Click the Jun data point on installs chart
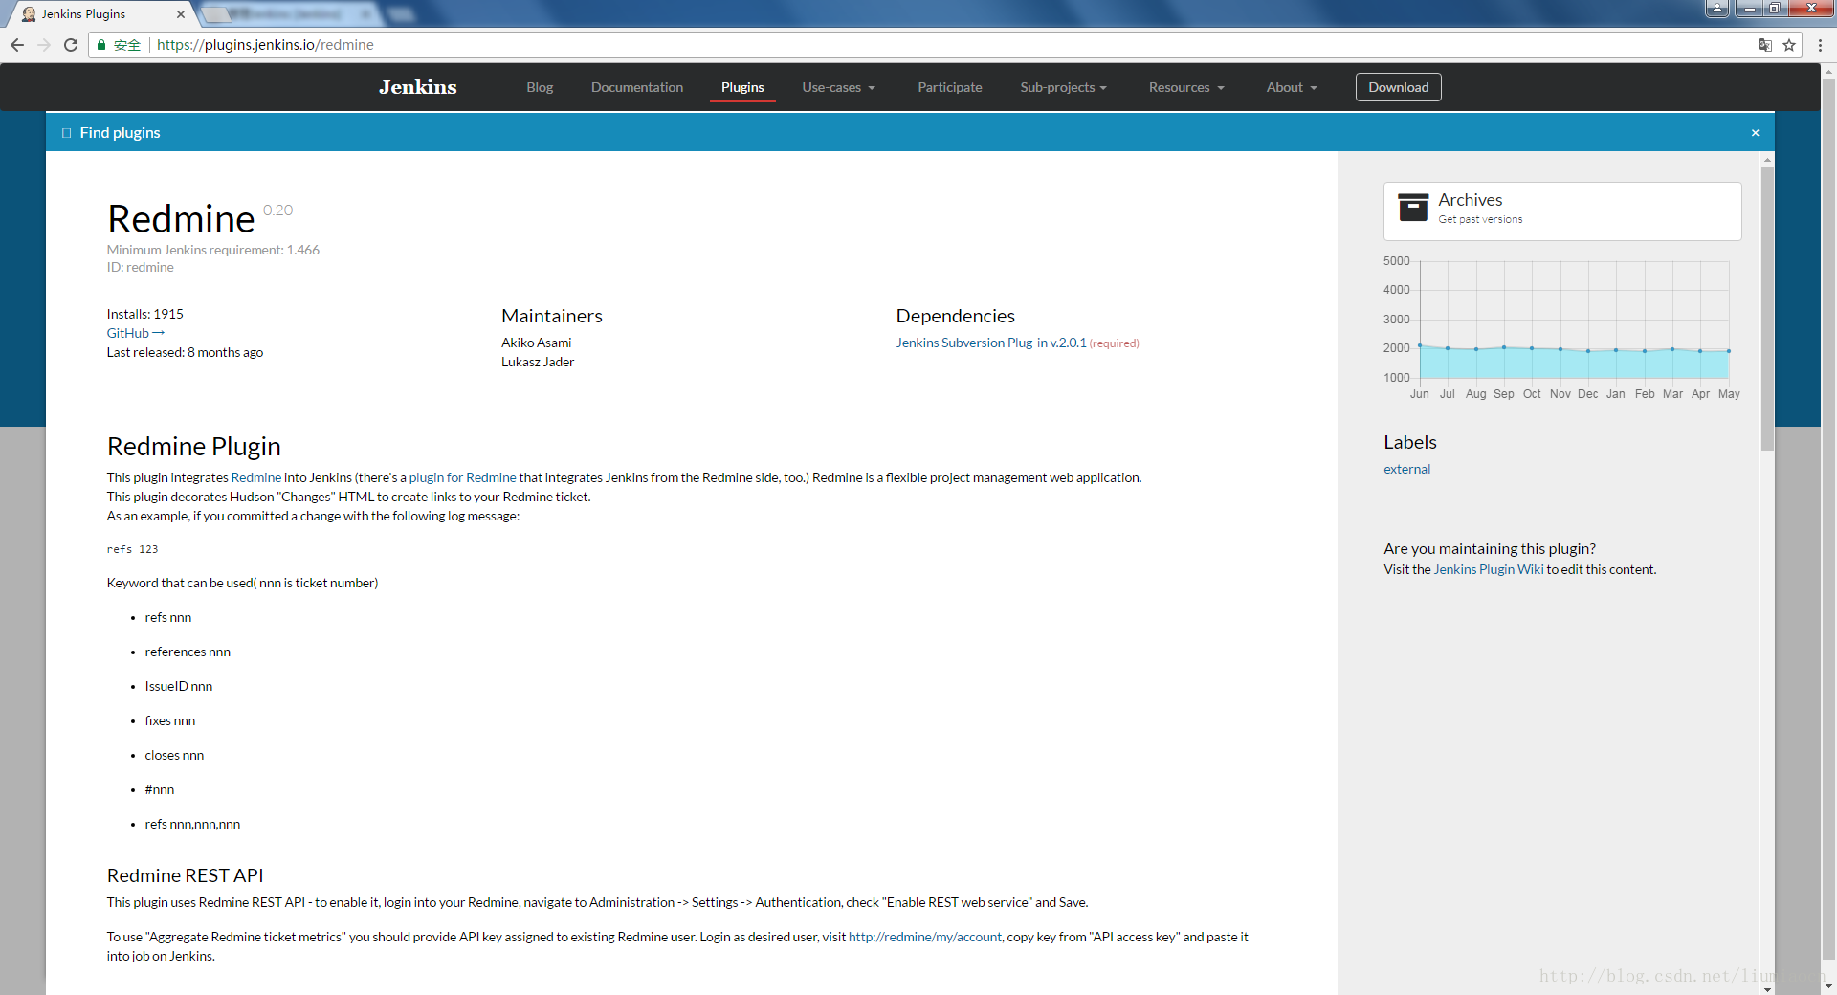The height and width of the screenshot is (995, 1837). pos(1420,345)
